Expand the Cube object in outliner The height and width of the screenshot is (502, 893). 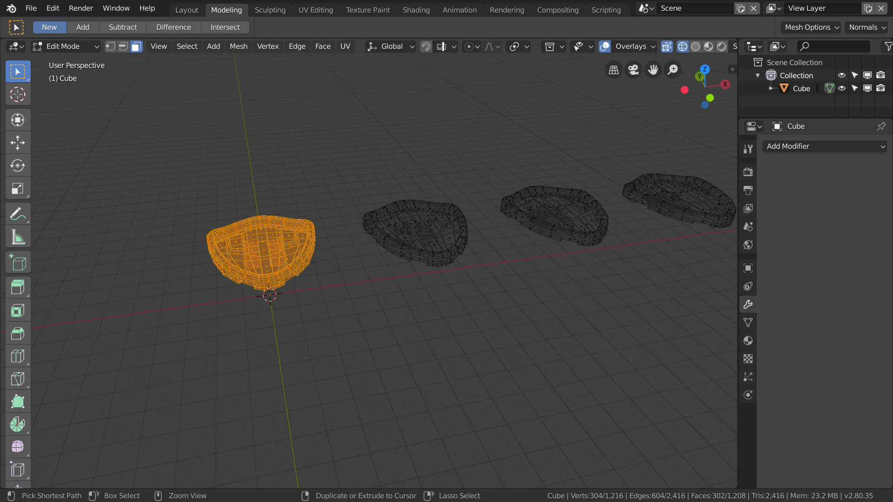pos(771,88)
